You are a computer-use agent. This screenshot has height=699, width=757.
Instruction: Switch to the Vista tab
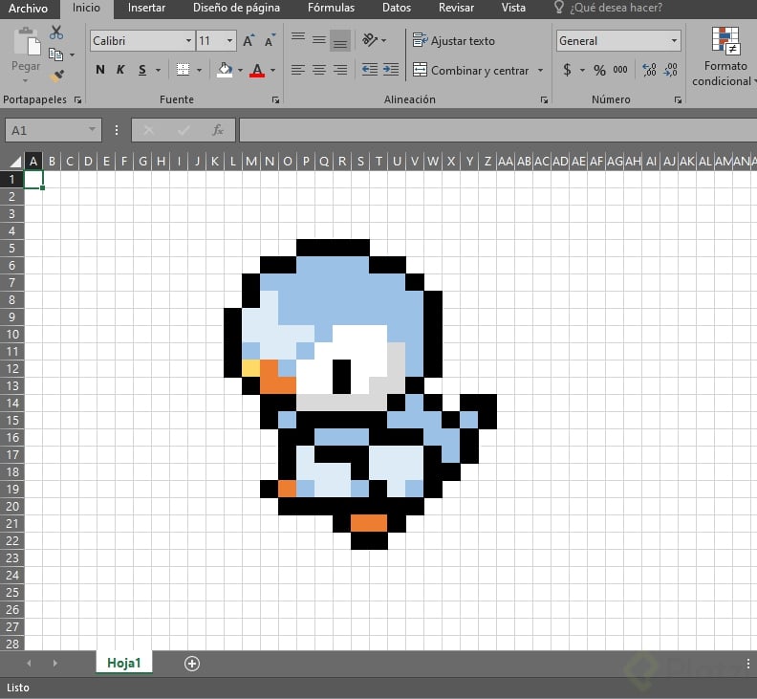coord(513,8)
